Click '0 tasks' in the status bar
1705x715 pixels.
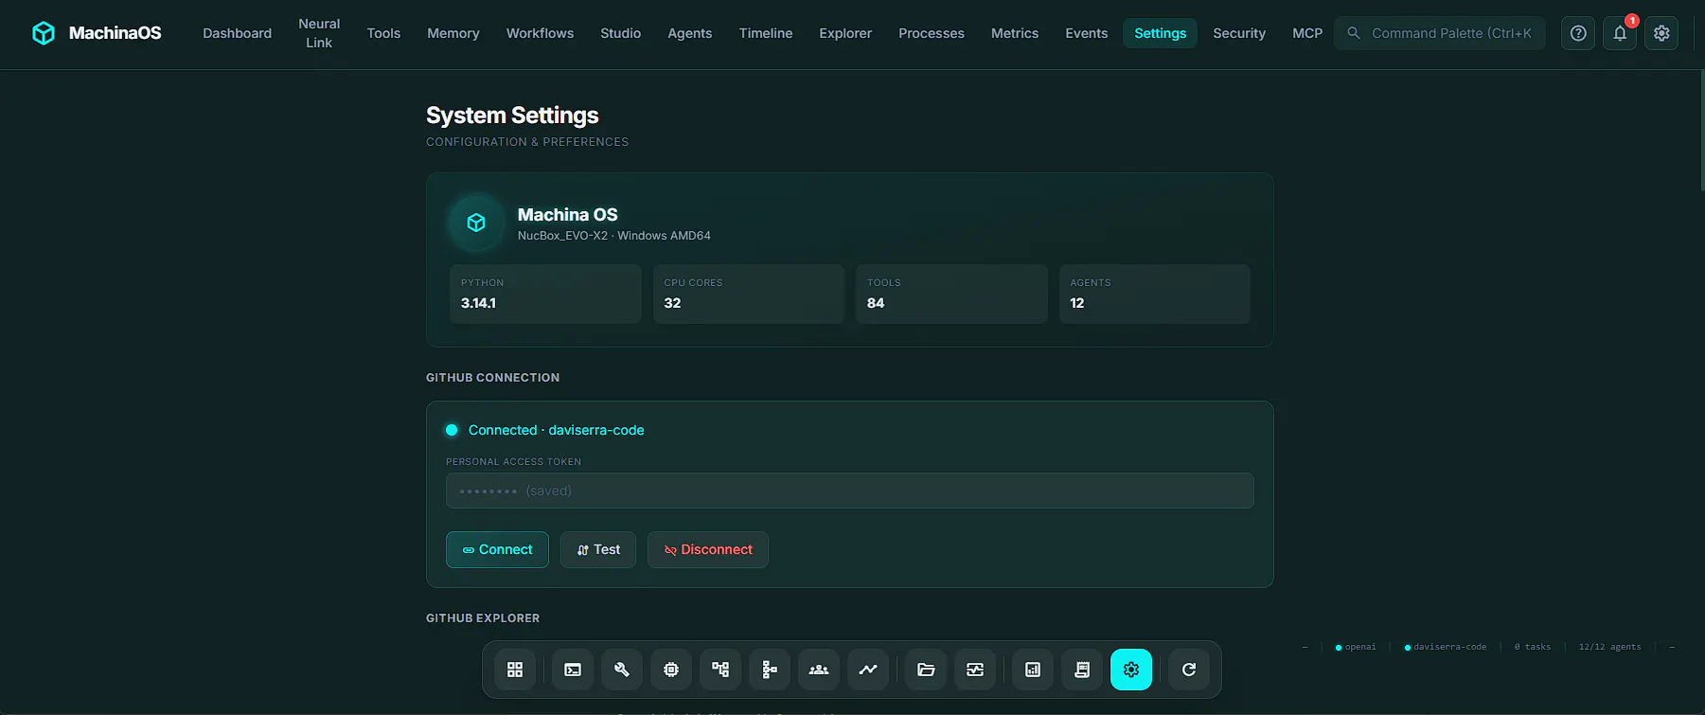pos(1533,647)
